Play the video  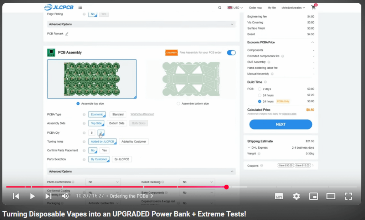[32, 196]
